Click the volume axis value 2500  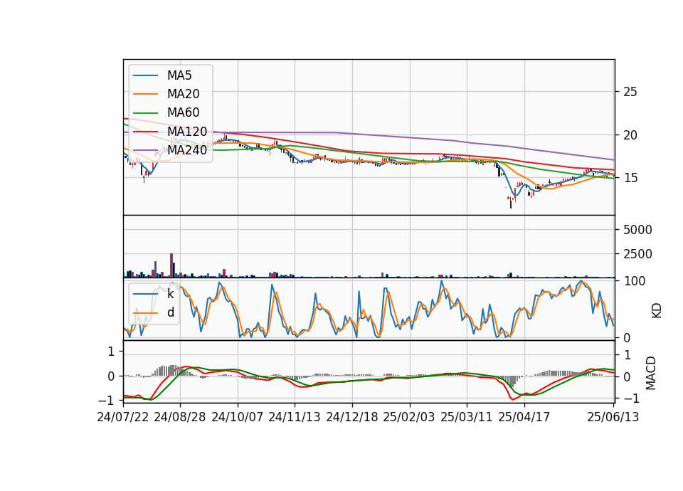[x=637, y=254]
